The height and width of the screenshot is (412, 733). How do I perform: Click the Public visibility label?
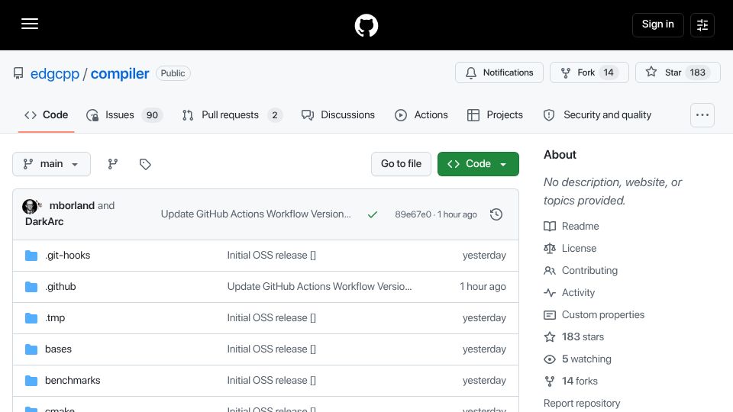[x=173, y=73]
